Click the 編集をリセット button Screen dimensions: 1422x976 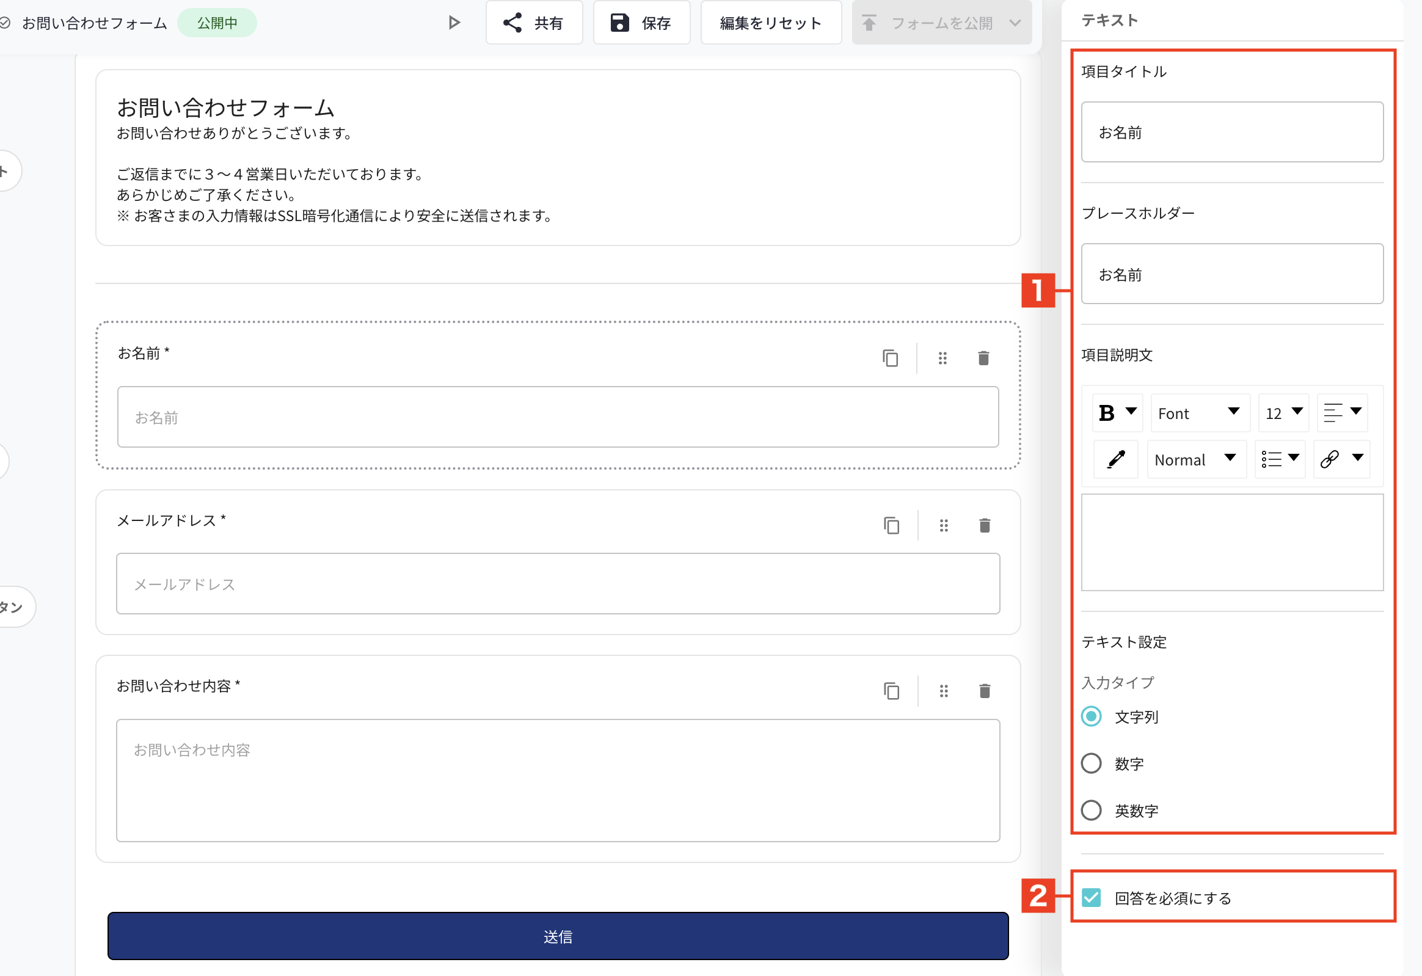(x=770, y=23)
